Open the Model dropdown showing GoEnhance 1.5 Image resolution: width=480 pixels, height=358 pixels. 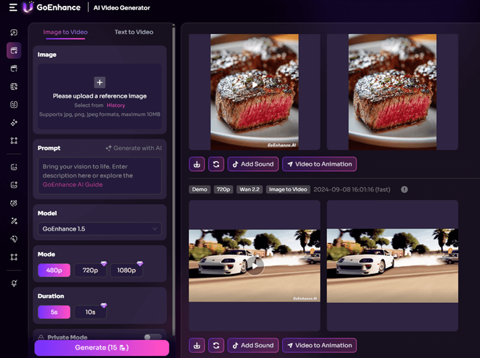pos(100,229)
